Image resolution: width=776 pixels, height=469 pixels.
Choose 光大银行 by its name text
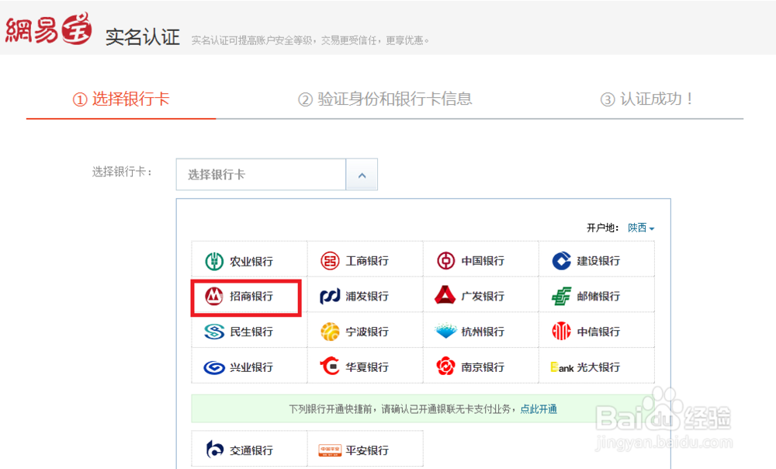pyautogui.click(x=598, y=367)
